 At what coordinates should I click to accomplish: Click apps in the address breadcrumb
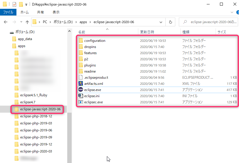pyautogui.click(x=83, y=22)
